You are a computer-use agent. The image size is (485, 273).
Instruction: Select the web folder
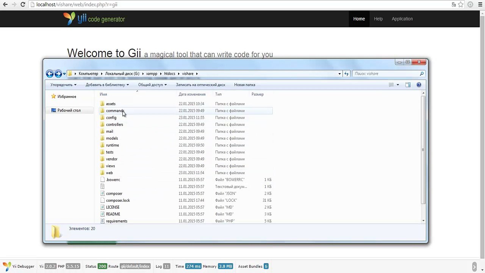(x=109, y=173)
